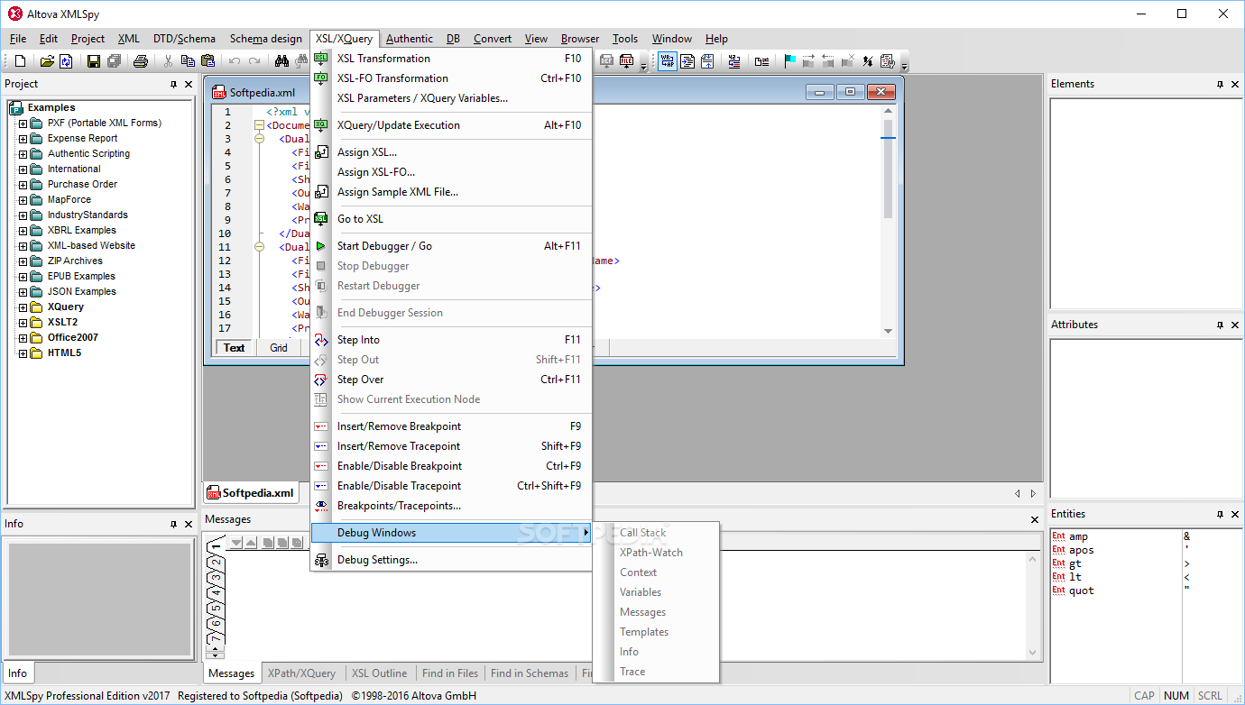The image size is (1245, 705).
Task: Insert a bookmark with the flag icon
Action: click(x=789, y=61)
